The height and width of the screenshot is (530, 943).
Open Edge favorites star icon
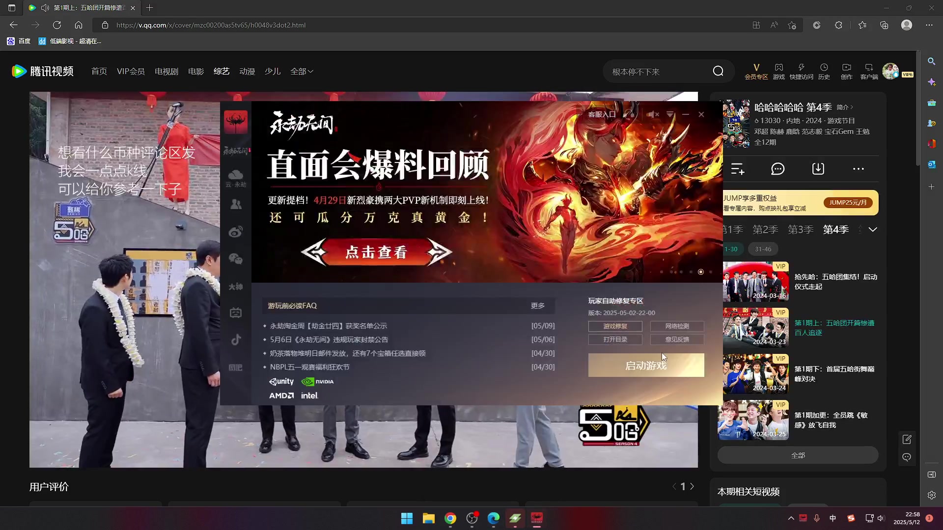[x=862, y=25]
